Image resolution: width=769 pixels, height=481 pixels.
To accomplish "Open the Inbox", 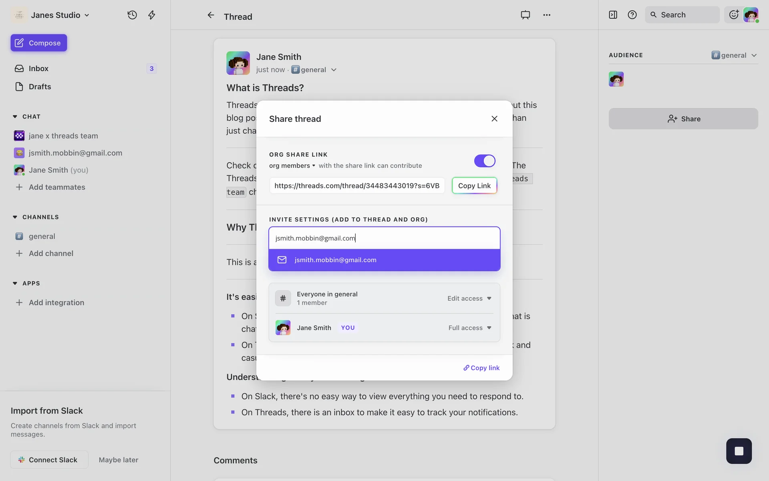I will pos(38,69).
